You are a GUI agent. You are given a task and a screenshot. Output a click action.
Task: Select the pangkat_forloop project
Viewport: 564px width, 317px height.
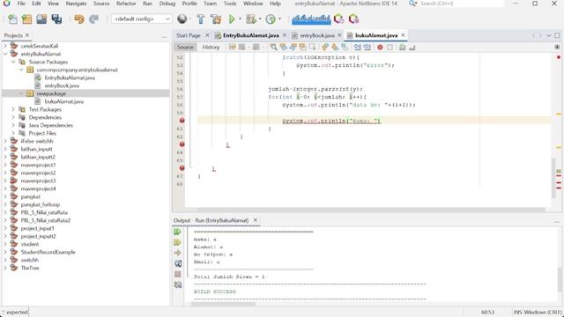pyautogui.click(x=41, y=204)
